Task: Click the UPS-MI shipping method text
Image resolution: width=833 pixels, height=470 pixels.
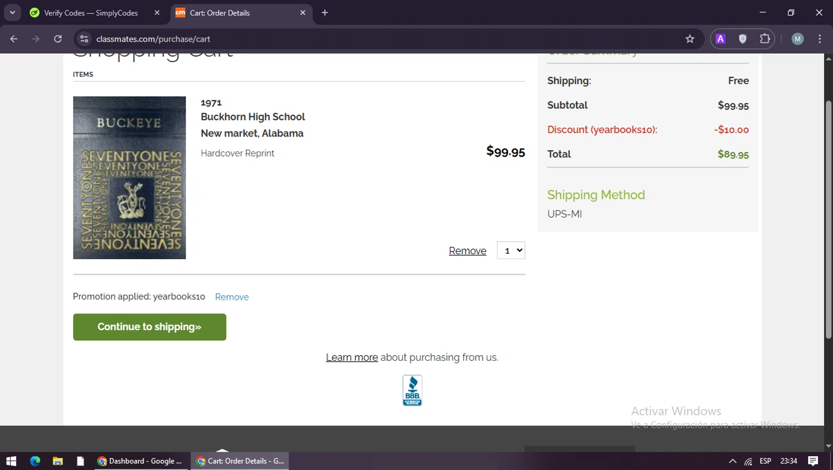Action: (565, 214)
